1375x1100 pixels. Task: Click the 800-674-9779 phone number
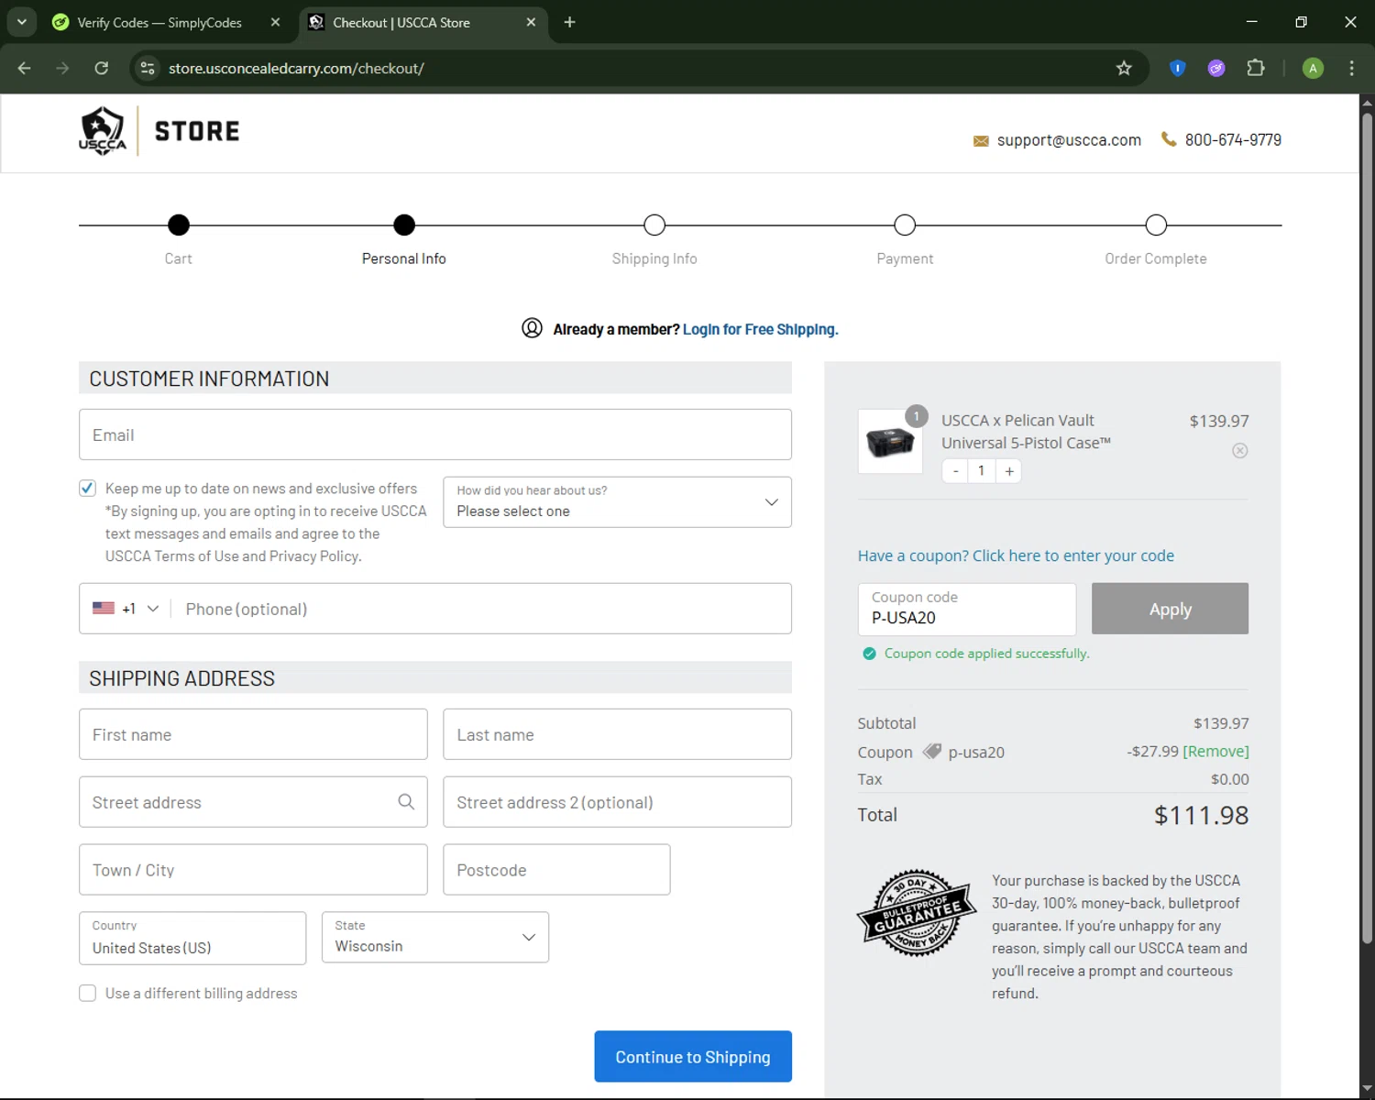[1233, 140]
